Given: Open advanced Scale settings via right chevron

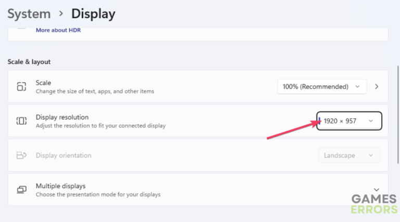Looking at the screenshot, I should click(377, 87).
